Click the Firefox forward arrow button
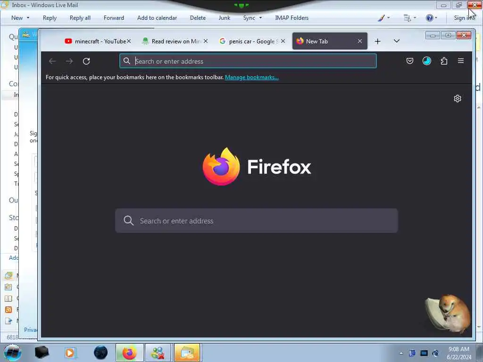Viewport: 483px width, 362px height. pyautogui.click(x=69, y=61)
